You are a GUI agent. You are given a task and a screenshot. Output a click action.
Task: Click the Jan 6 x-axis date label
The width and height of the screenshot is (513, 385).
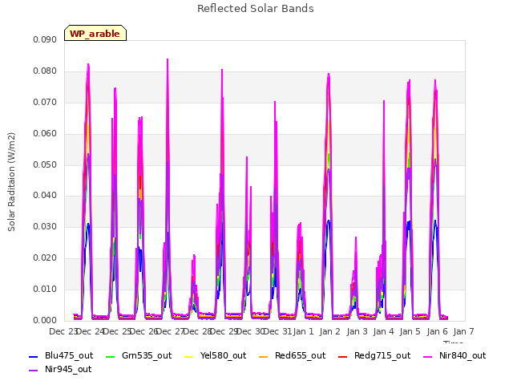click(437, 331)
